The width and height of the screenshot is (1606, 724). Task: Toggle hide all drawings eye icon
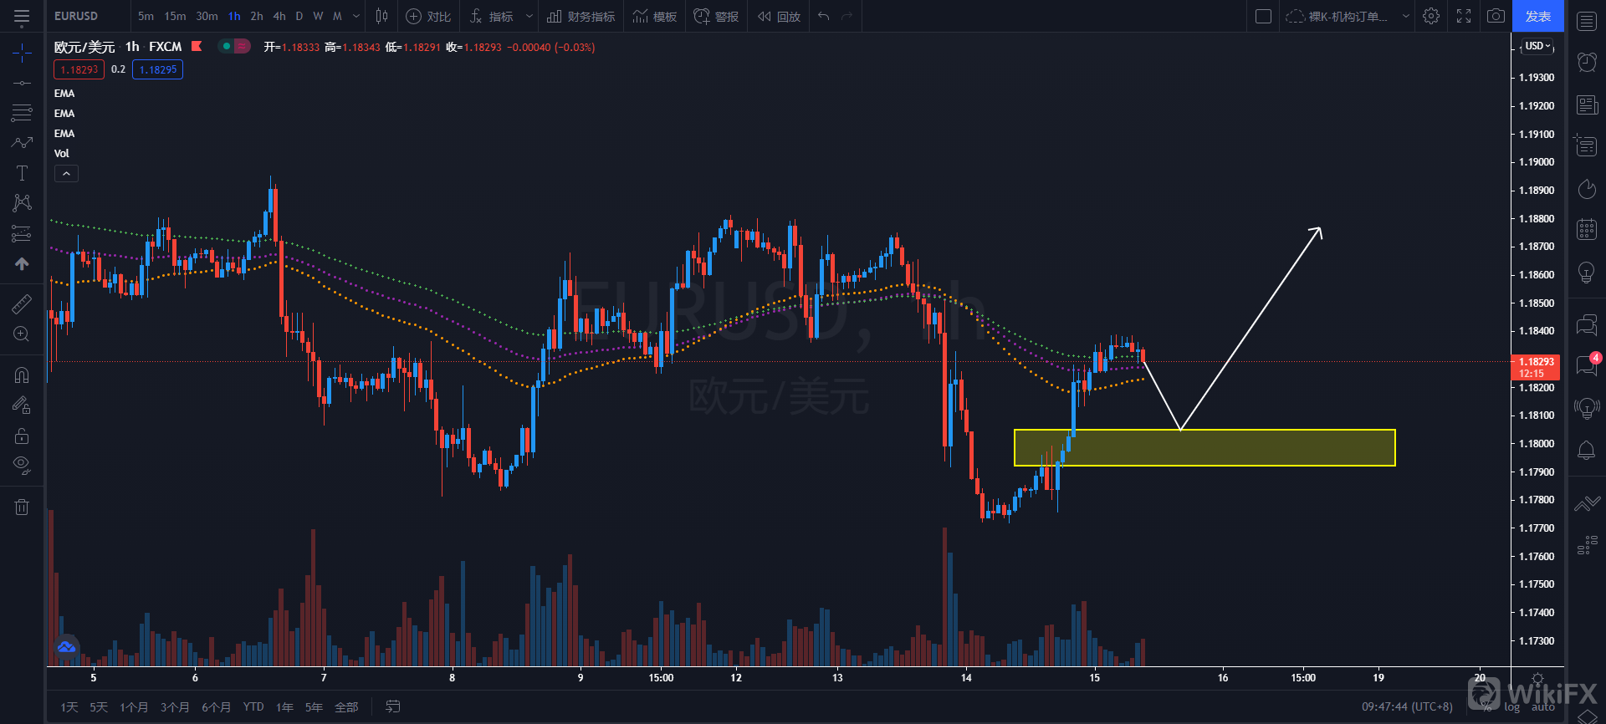click(x=22, y=465)
